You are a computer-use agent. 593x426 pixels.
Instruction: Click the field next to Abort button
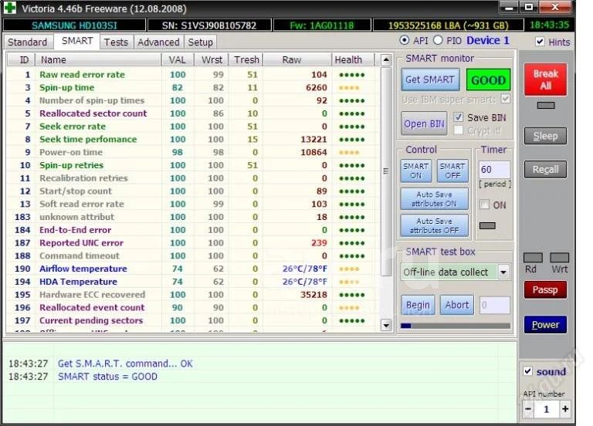pyautogui.click(x=495, y=305)
